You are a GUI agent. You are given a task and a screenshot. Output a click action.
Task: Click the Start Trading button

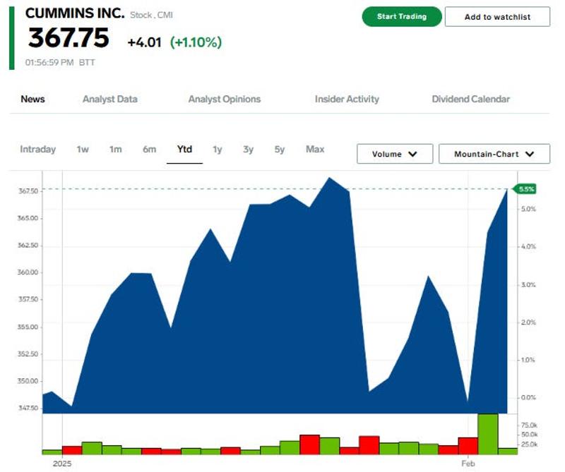[401, 16]
